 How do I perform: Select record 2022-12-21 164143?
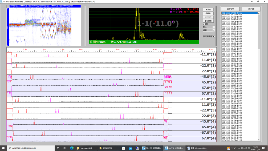pos(239,26)
